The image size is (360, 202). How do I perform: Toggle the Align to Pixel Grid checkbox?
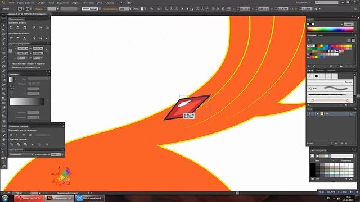point(10,67)
